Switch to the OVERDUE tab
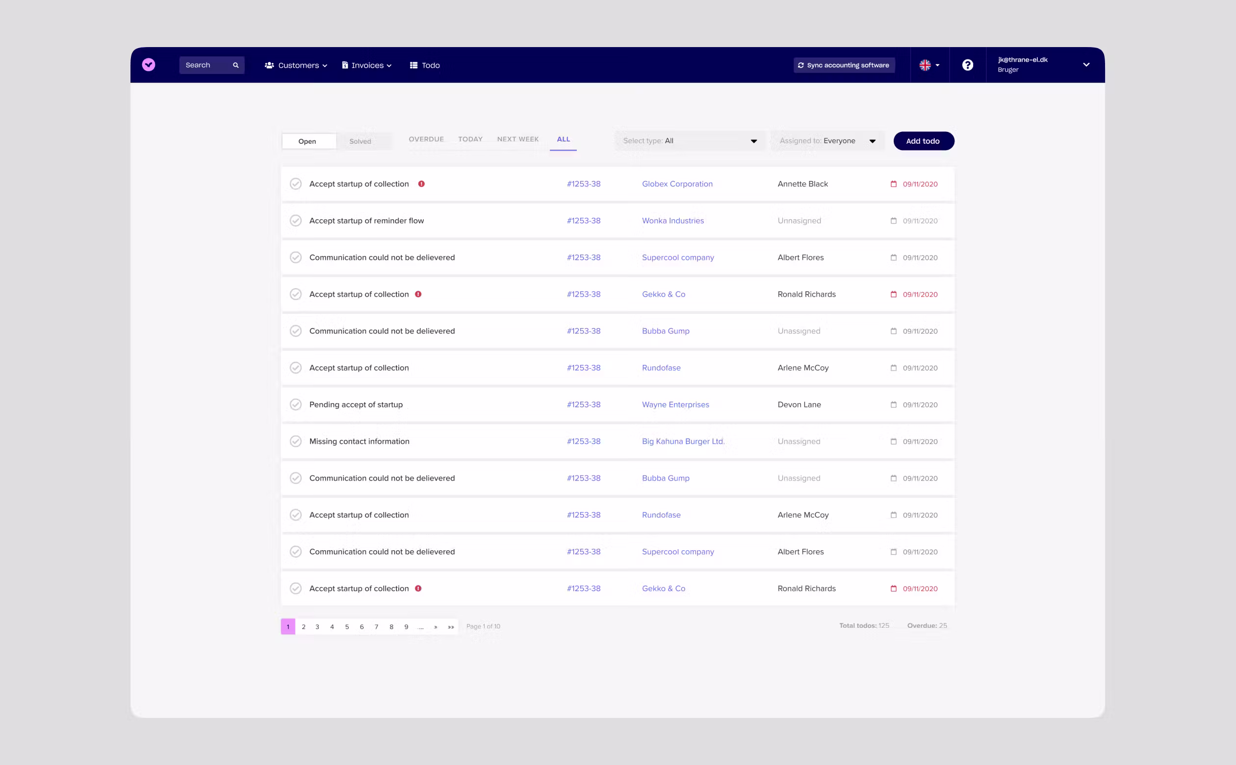 tap(426, 139)
